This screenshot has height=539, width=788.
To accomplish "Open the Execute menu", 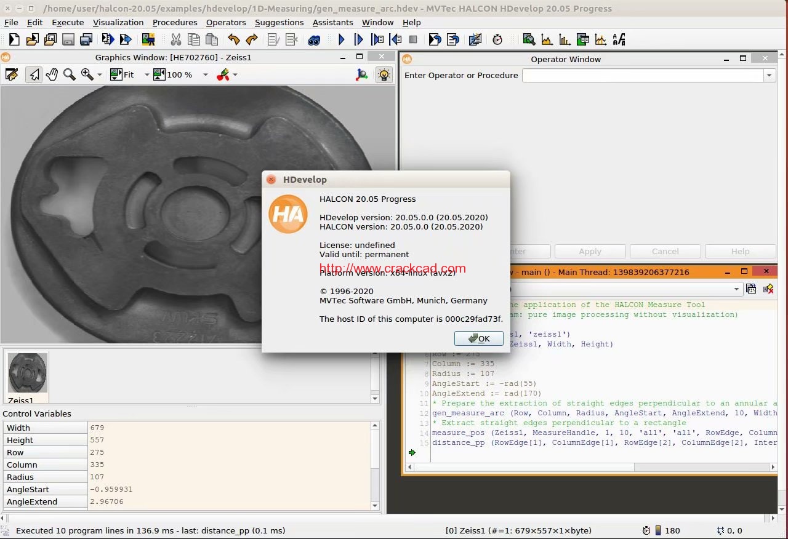I will pyautogui.click(x=68, y=22).
